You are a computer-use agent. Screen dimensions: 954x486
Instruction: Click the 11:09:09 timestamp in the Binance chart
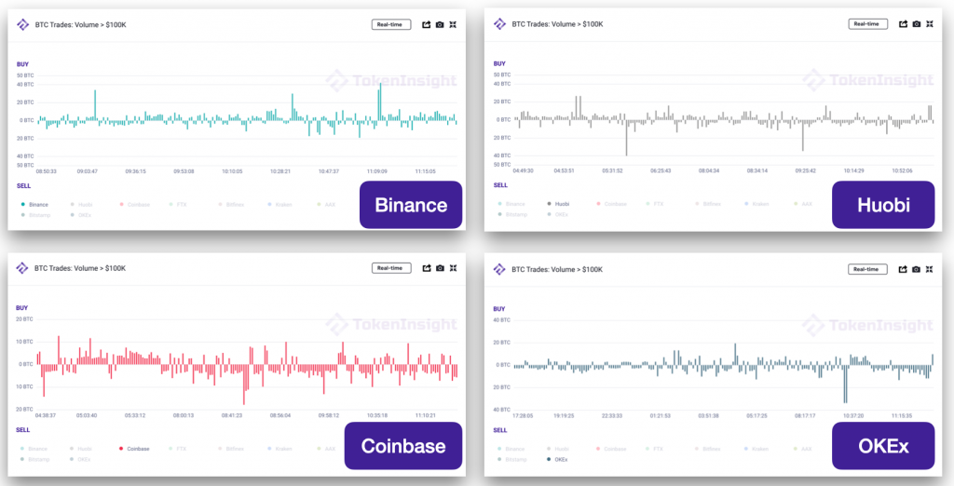point(376,171)
